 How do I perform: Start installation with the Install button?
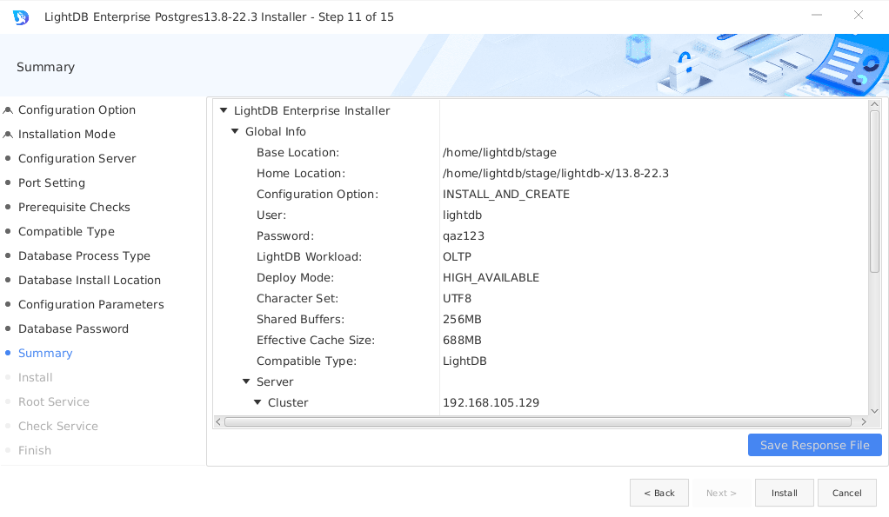pos(784,493)
